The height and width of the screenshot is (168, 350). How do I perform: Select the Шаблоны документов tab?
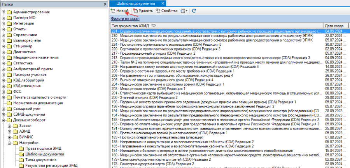136,3
